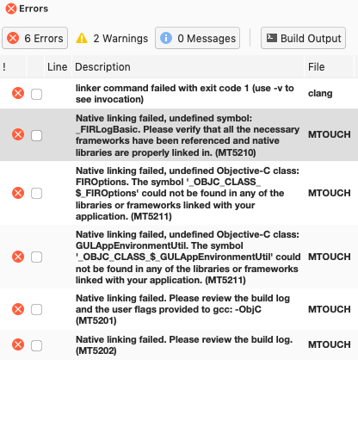Click the error icon on linker command row
This screenshot has height=434, width=358.
18,93
